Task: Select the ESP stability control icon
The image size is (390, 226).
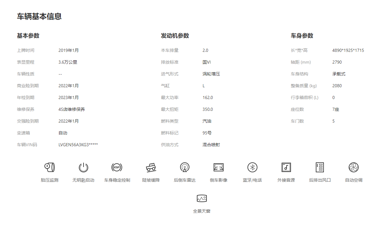Action: (x=117, y=168)
